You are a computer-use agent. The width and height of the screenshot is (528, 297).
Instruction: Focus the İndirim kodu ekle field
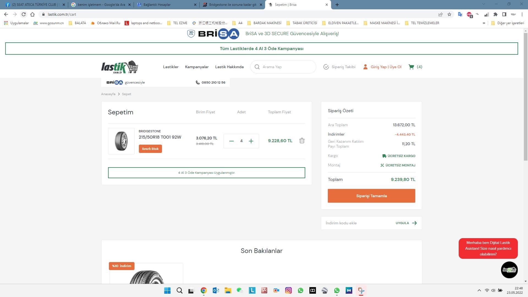(x=358, y=223)
